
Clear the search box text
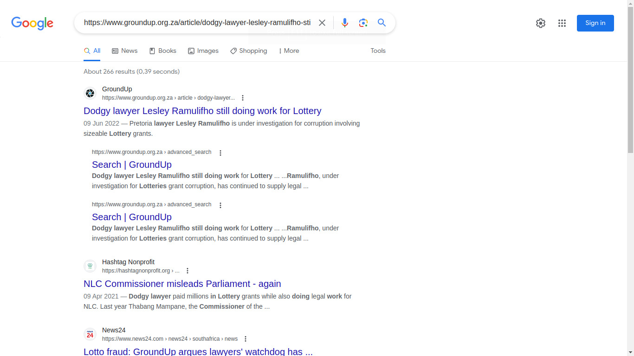coord(322,23)
